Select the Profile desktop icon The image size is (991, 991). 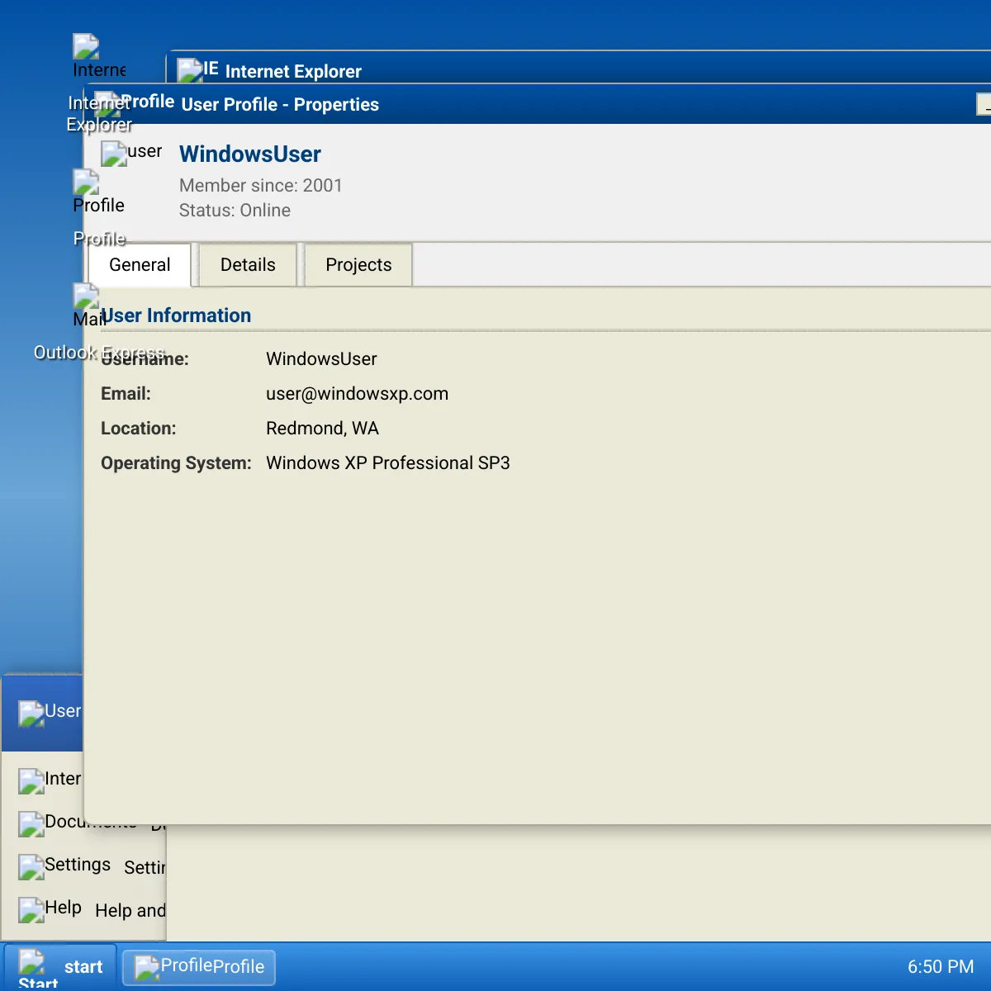point(86,183)
